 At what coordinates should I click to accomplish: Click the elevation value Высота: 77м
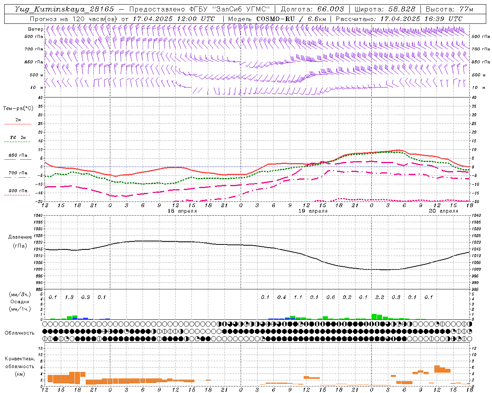pos(450,9)
